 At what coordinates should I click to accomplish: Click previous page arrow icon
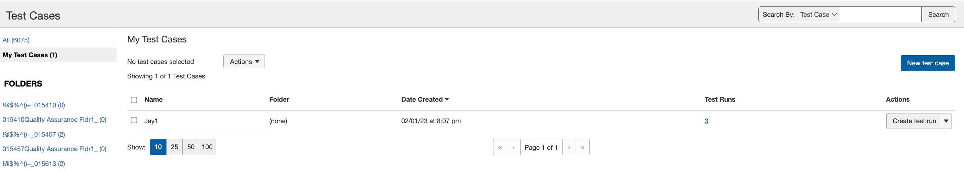pyautogui.click(x=513, y=147)
